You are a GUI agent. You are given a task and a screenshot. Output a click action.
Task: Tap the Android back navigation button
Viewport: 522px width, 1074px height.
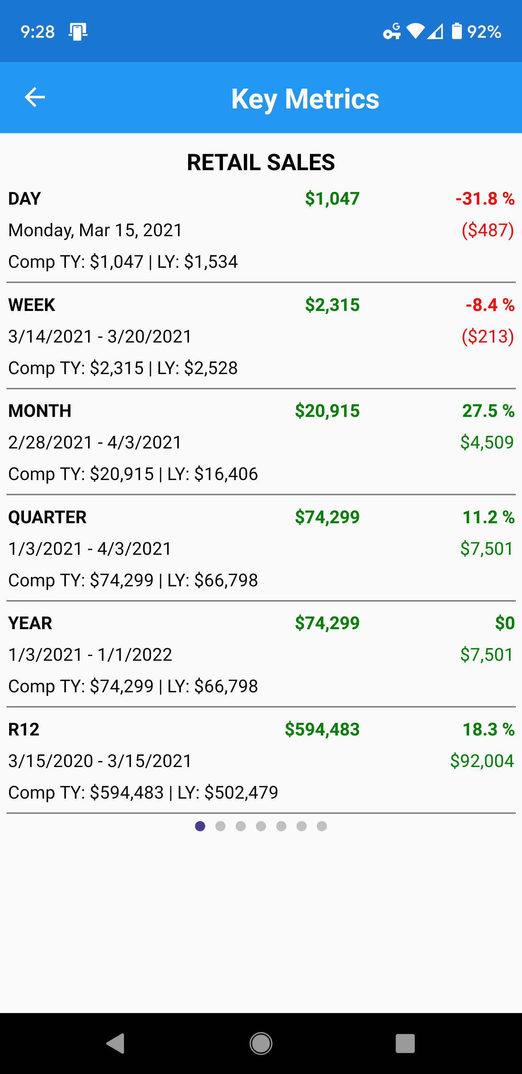click(x=116, y=1044)
